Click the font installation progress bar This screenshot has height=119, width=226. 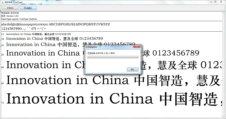113,57
